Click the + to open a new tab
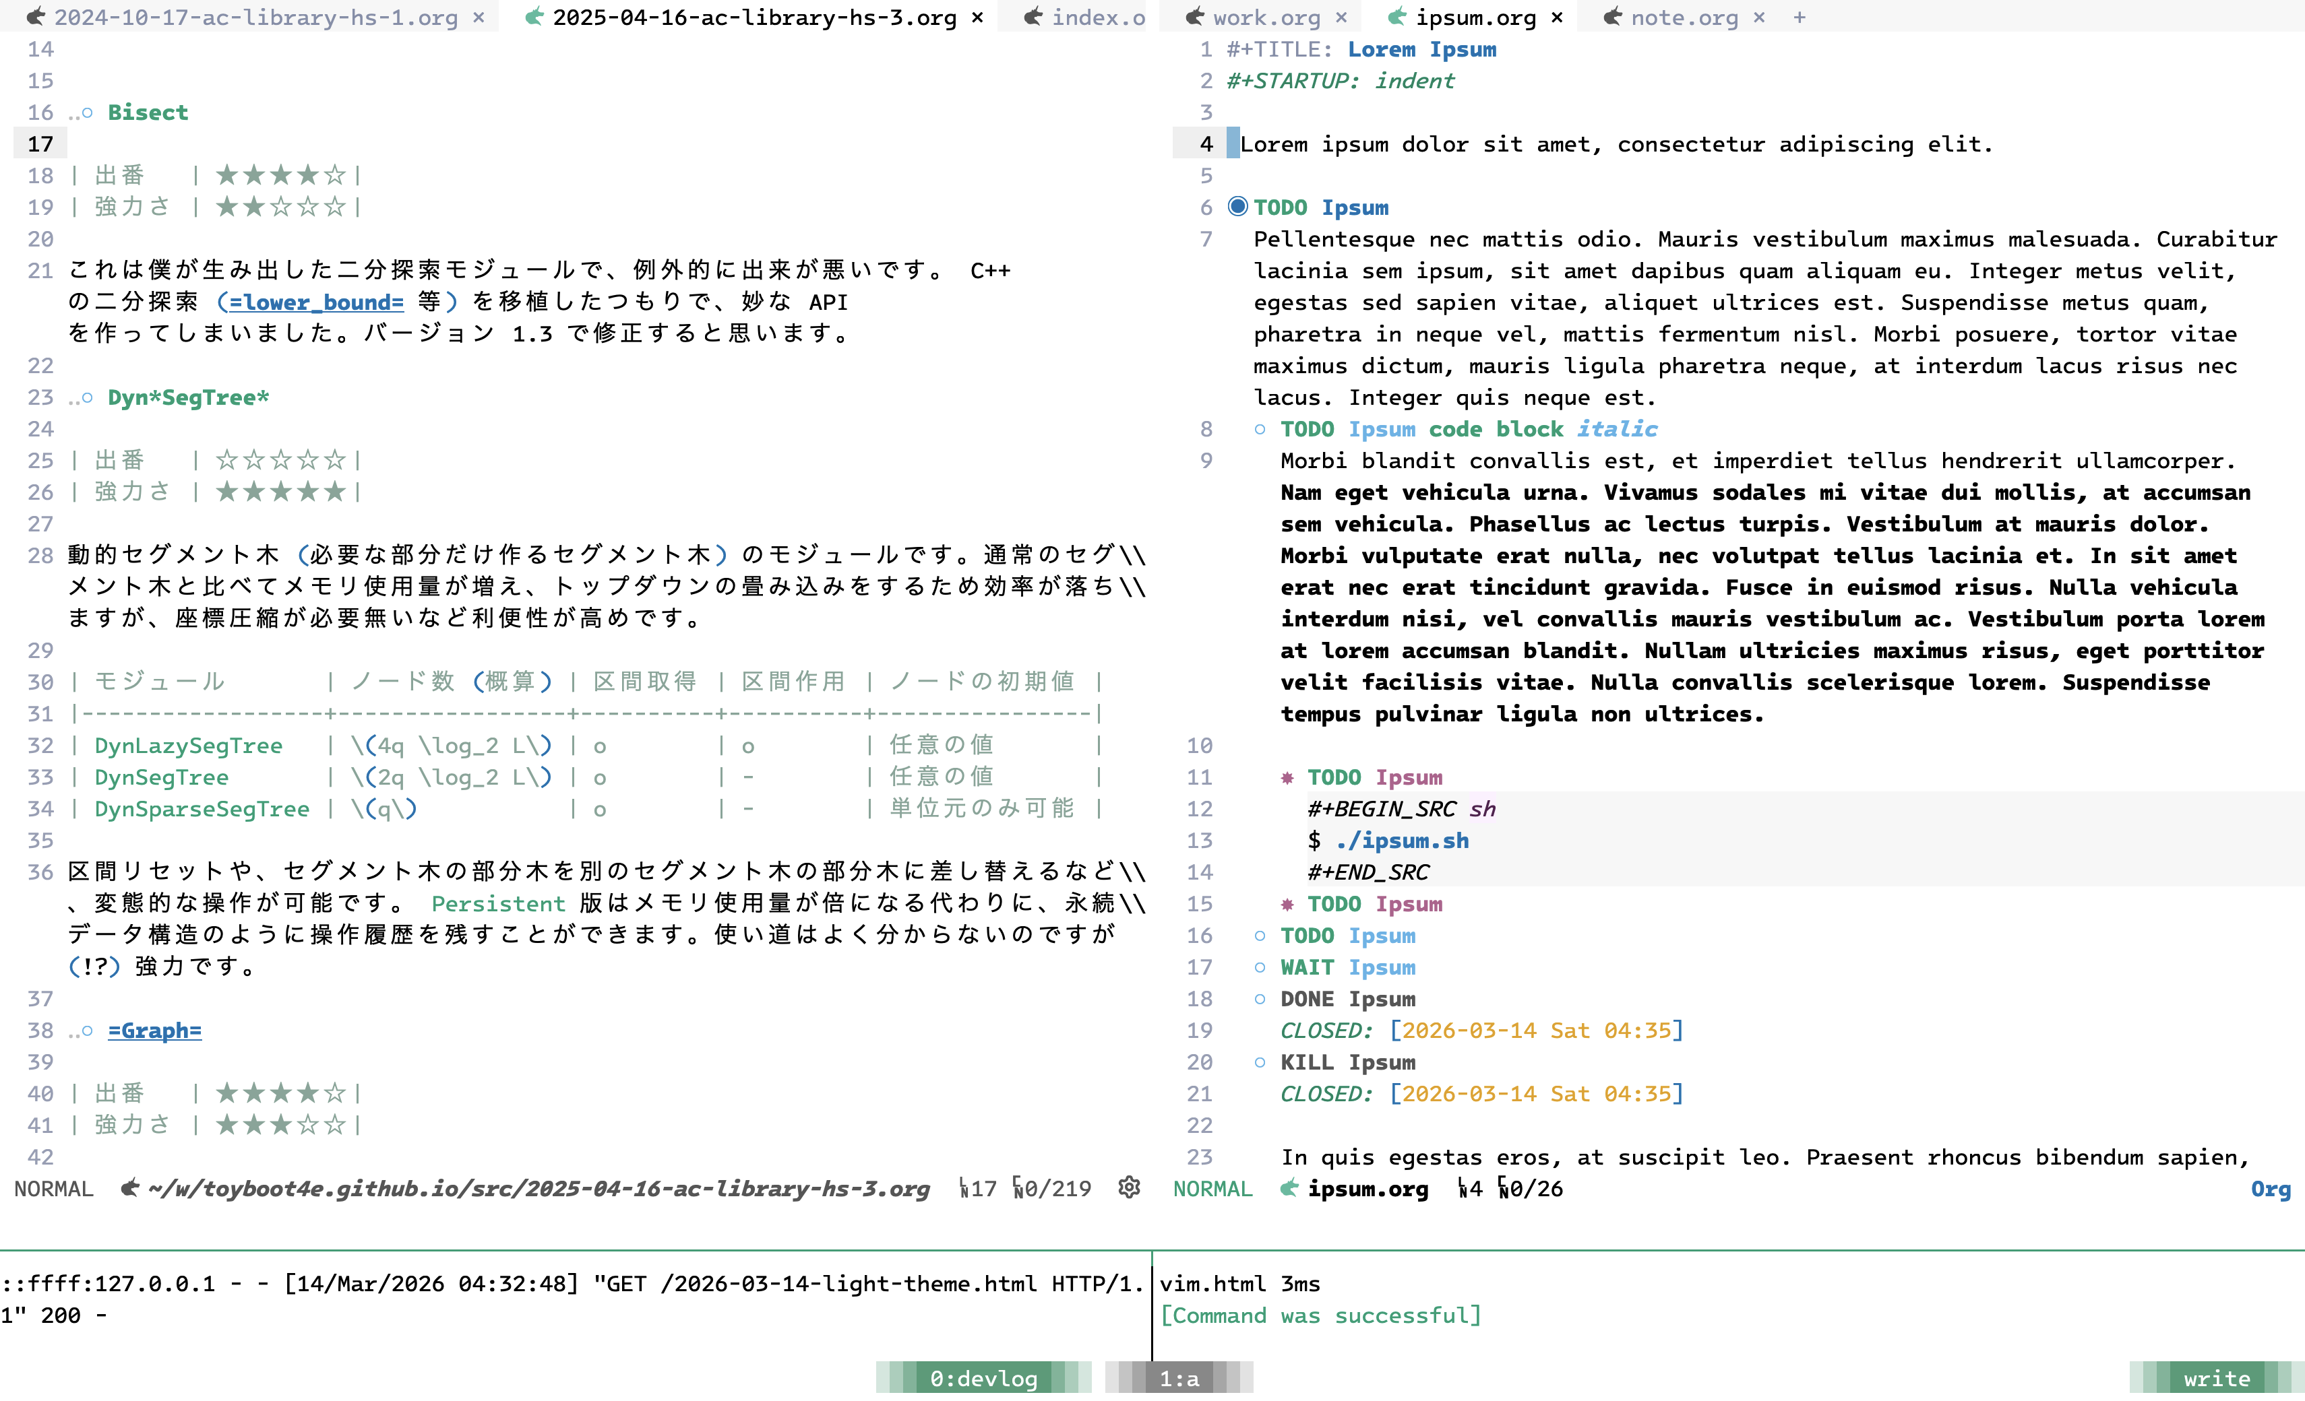Viewport: 2305px width, 1401px height. coord(1798,17)
